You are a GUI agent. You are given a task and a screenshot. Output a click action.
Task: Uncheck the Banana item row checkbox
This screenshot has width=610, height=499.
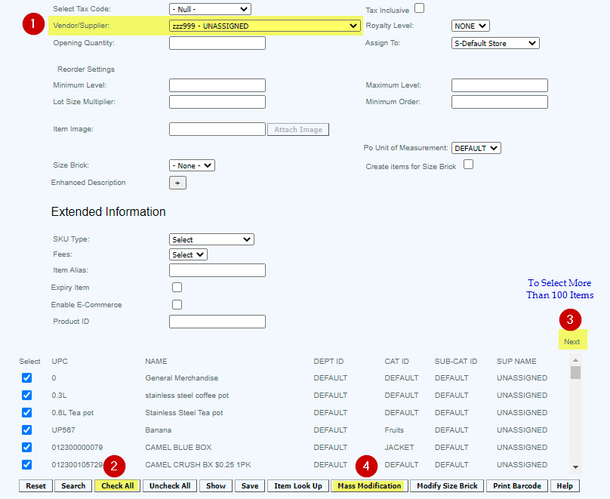point(27,430)
